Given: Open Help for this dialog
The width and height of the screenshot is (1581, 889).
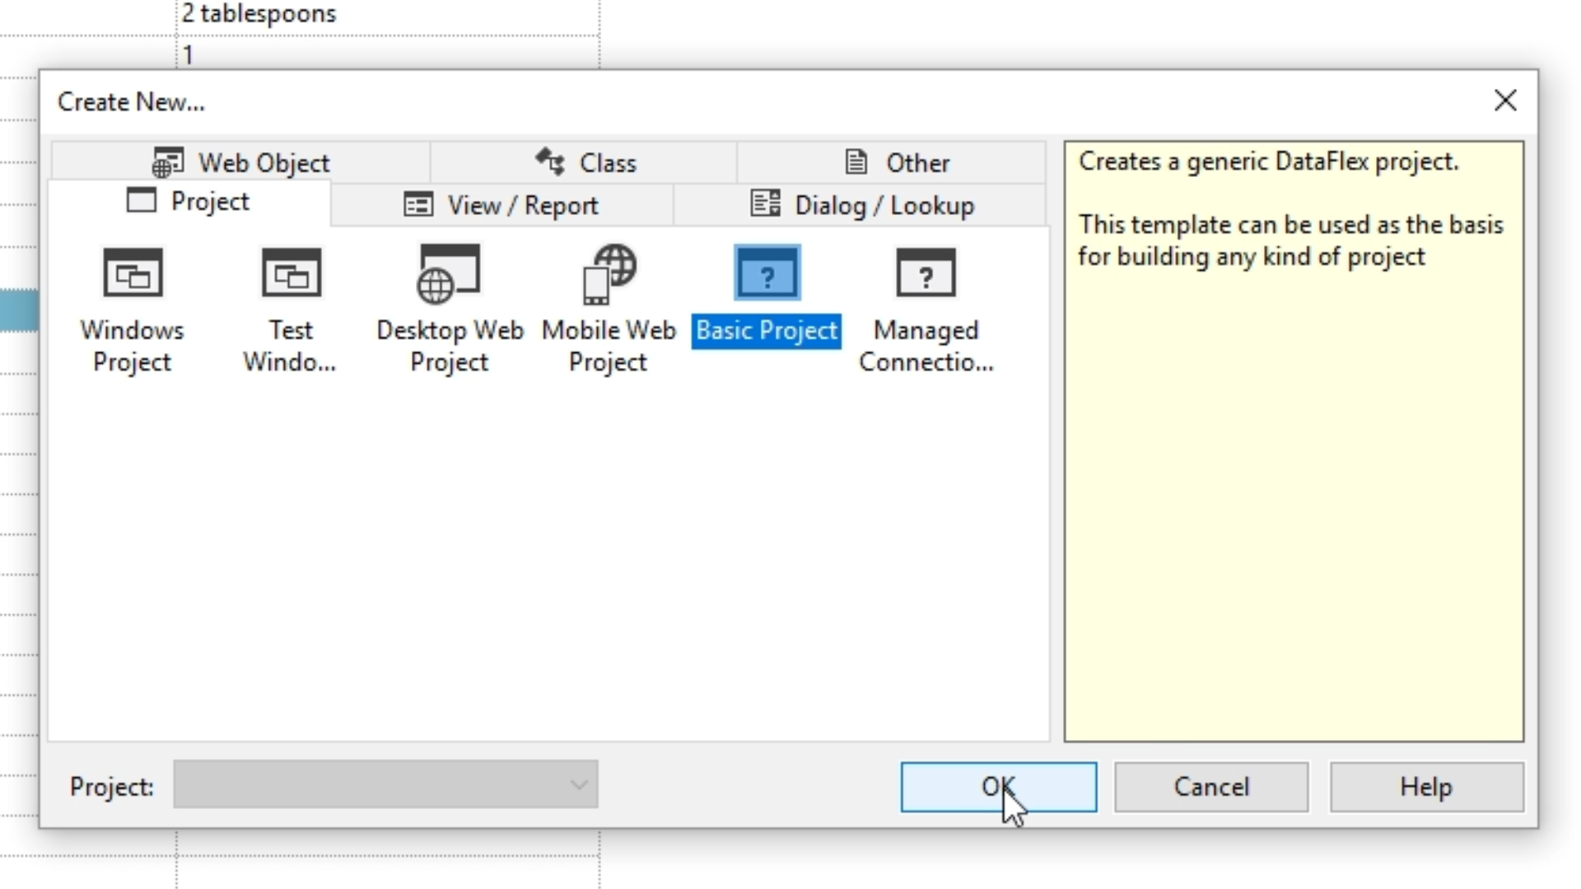Looking at the screenshot, I should tap(1426, 787).
